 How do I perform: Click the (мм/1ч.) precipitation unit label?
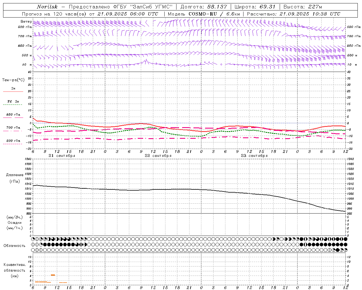coord(15,228)
